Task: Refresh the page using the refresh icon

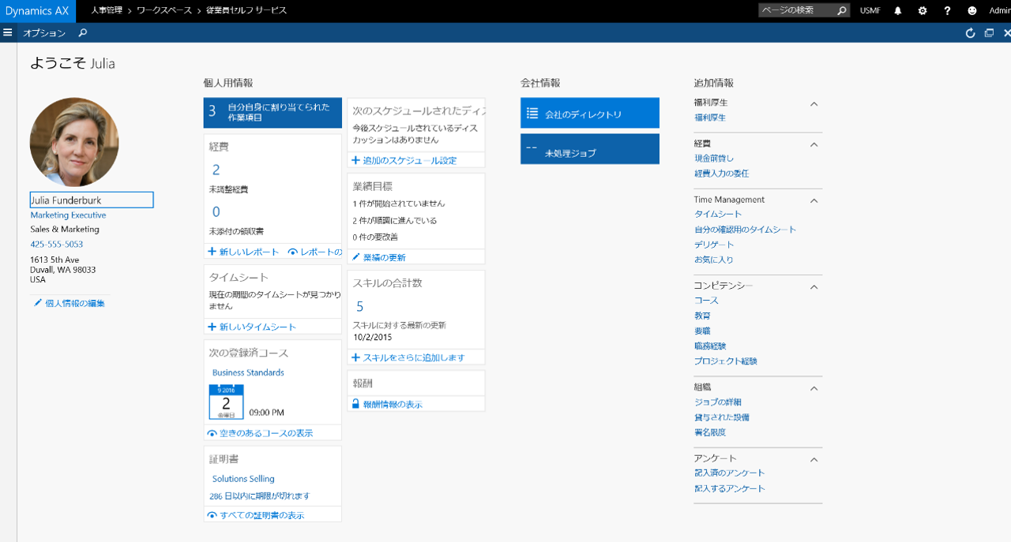Action: (x=971, y=33)
